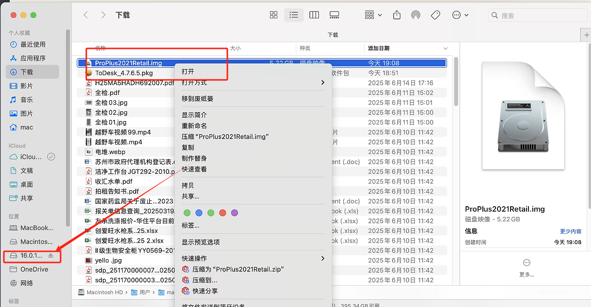Switch to icon grid view

273,15
